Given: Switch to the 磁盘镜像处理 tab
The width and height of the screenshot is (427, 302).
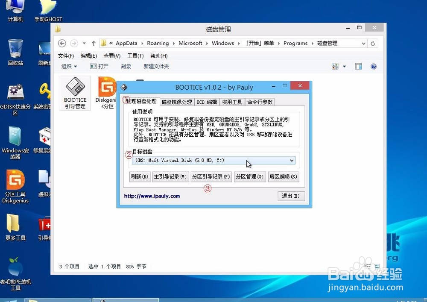Looking at the screenshot, I should (177, 102).
